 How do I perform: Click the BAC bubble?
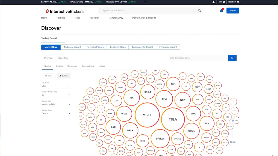click(113, 127)
